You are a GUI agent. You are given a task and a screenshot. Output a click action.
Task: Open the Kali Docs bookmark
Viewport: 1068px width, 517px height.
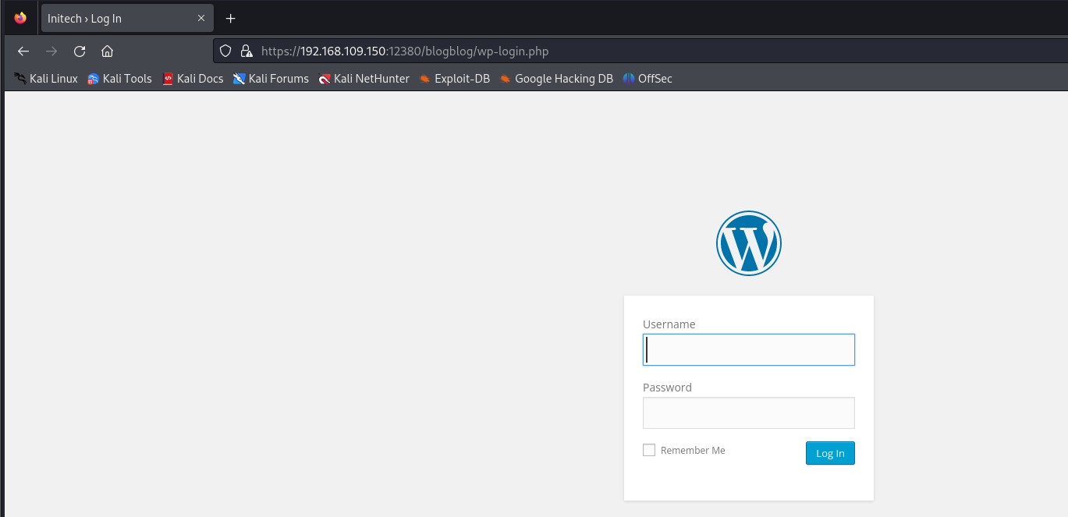(193, 79)
